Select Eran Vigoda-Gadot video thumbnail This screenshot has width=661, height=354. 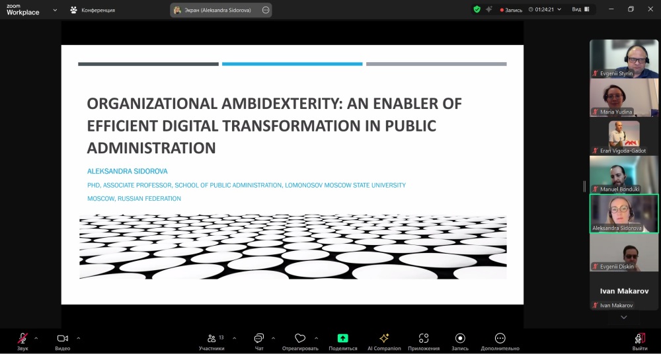tap(624, 137)
